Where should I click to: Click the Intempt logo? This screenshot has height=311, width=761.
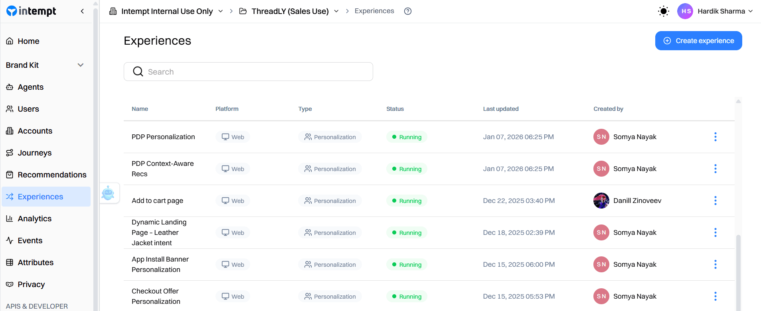(31, 11)
